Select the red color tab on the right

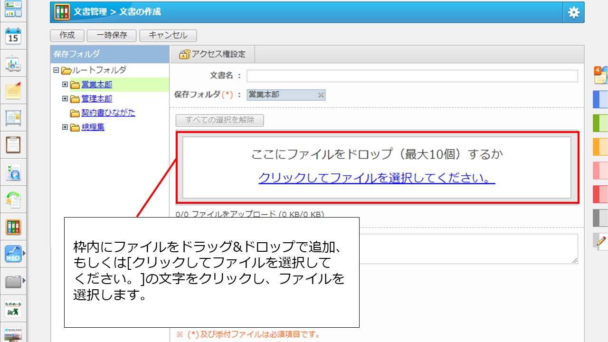601,194
